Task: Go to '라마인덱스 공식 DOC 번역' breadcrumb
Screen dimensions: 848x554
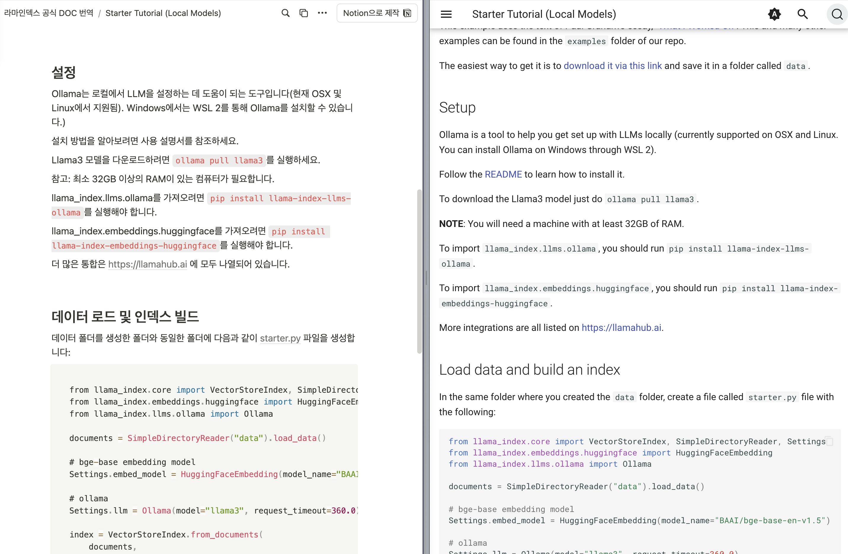Action: point(49,13)
